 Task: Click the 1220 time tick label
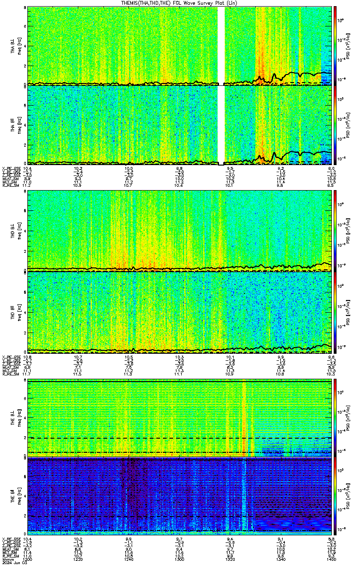click(78, 559)
